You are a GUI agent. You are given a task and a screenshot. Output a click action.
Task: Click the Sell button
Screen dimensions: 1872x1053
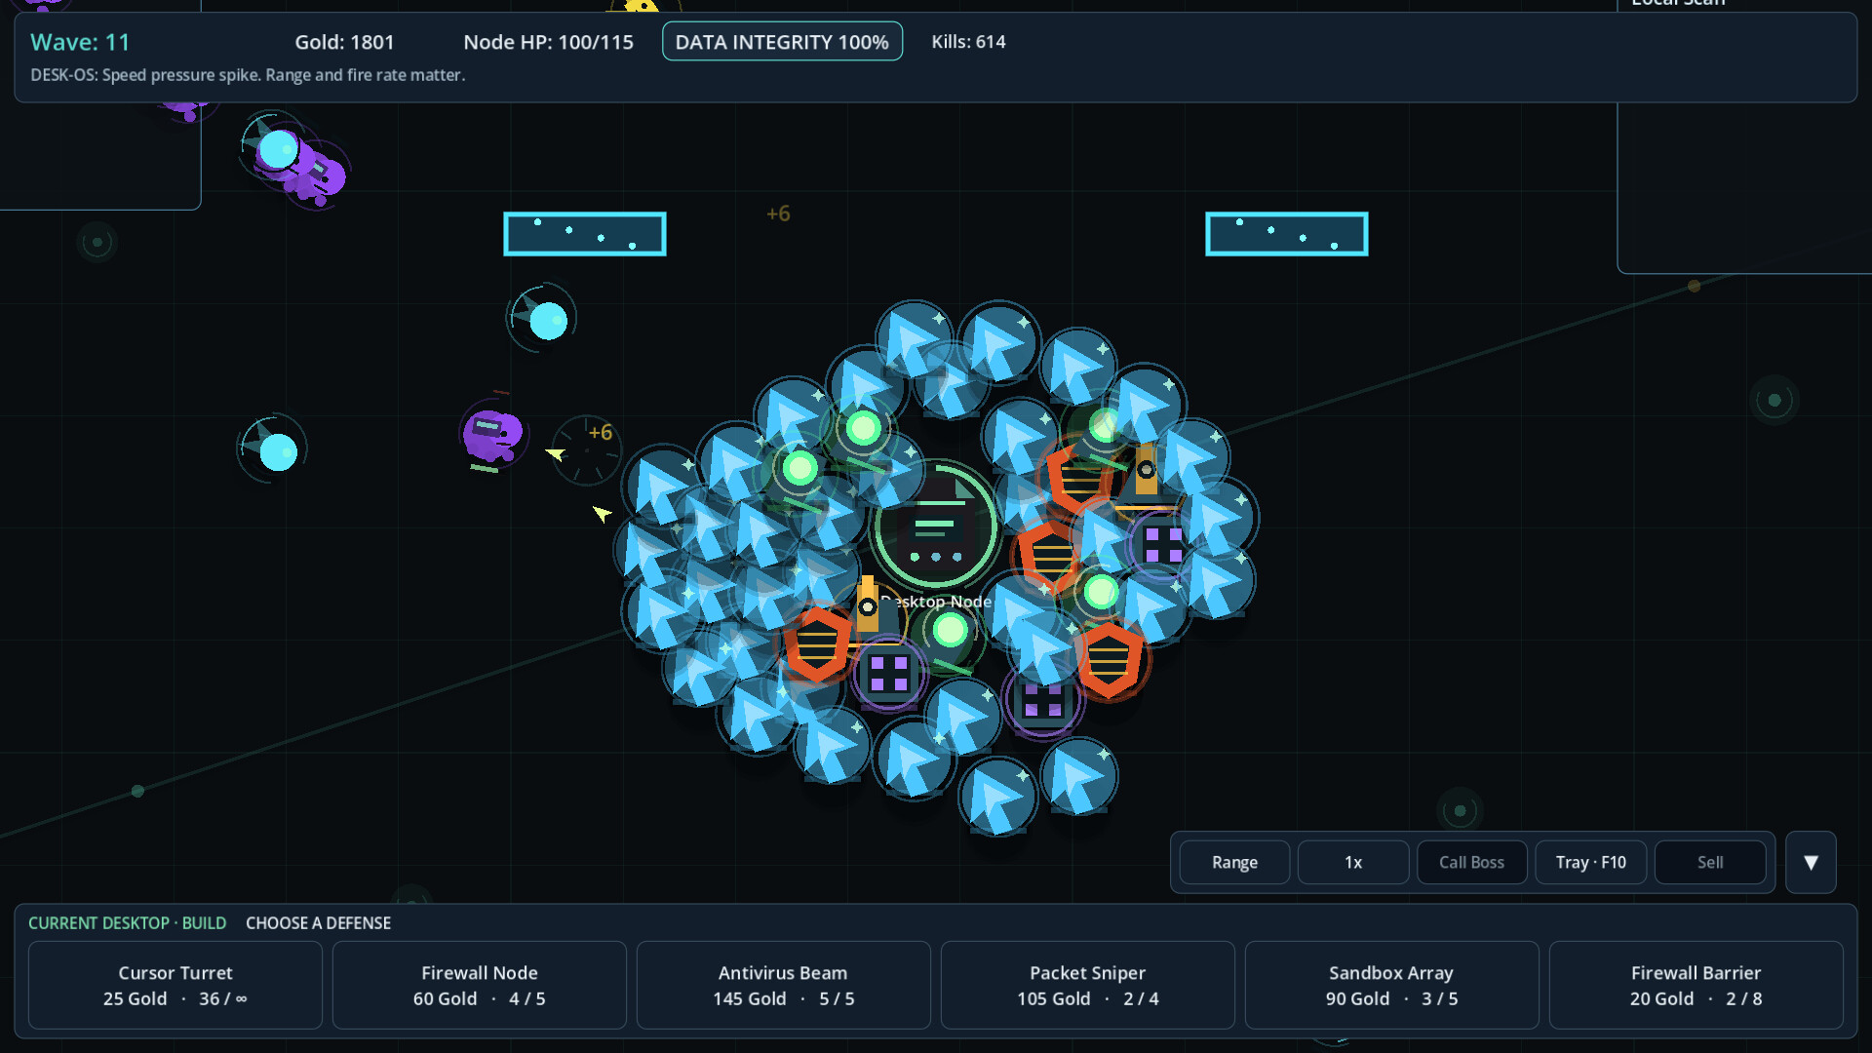[1709, 862]
